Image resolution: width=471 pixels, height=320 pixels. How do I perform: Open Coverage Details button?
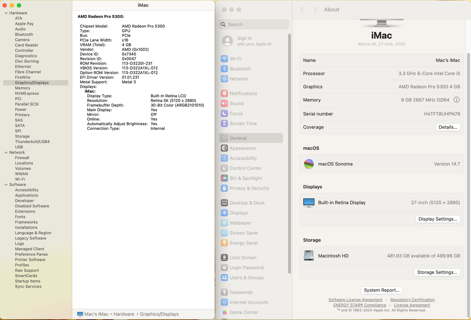point(448,127)
